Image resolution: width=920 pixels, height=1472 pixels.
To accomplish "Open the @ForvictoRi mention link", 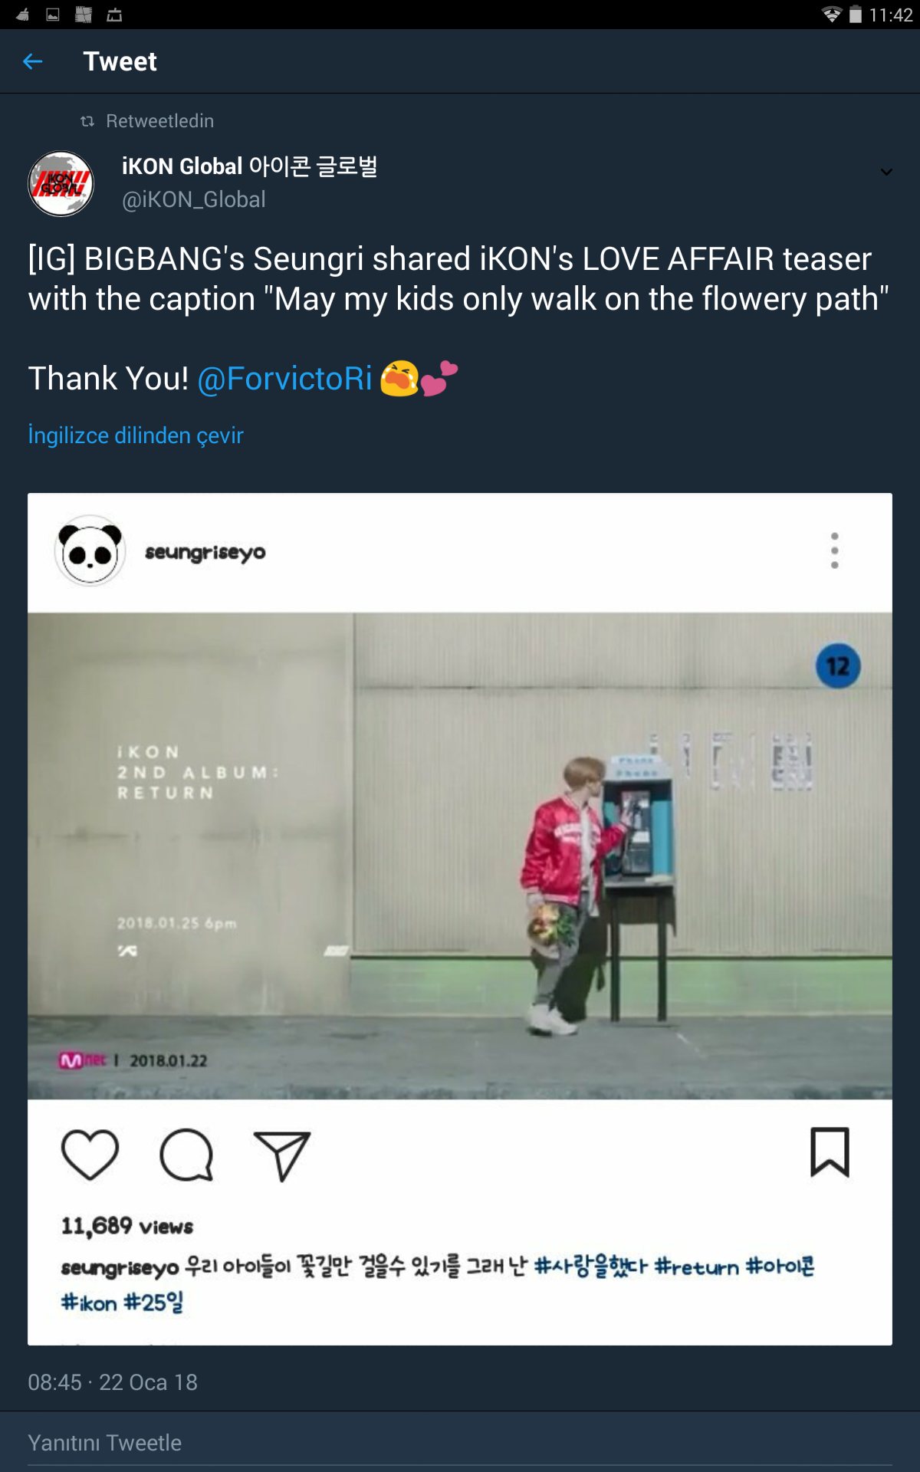I will (x=284, y=379).
